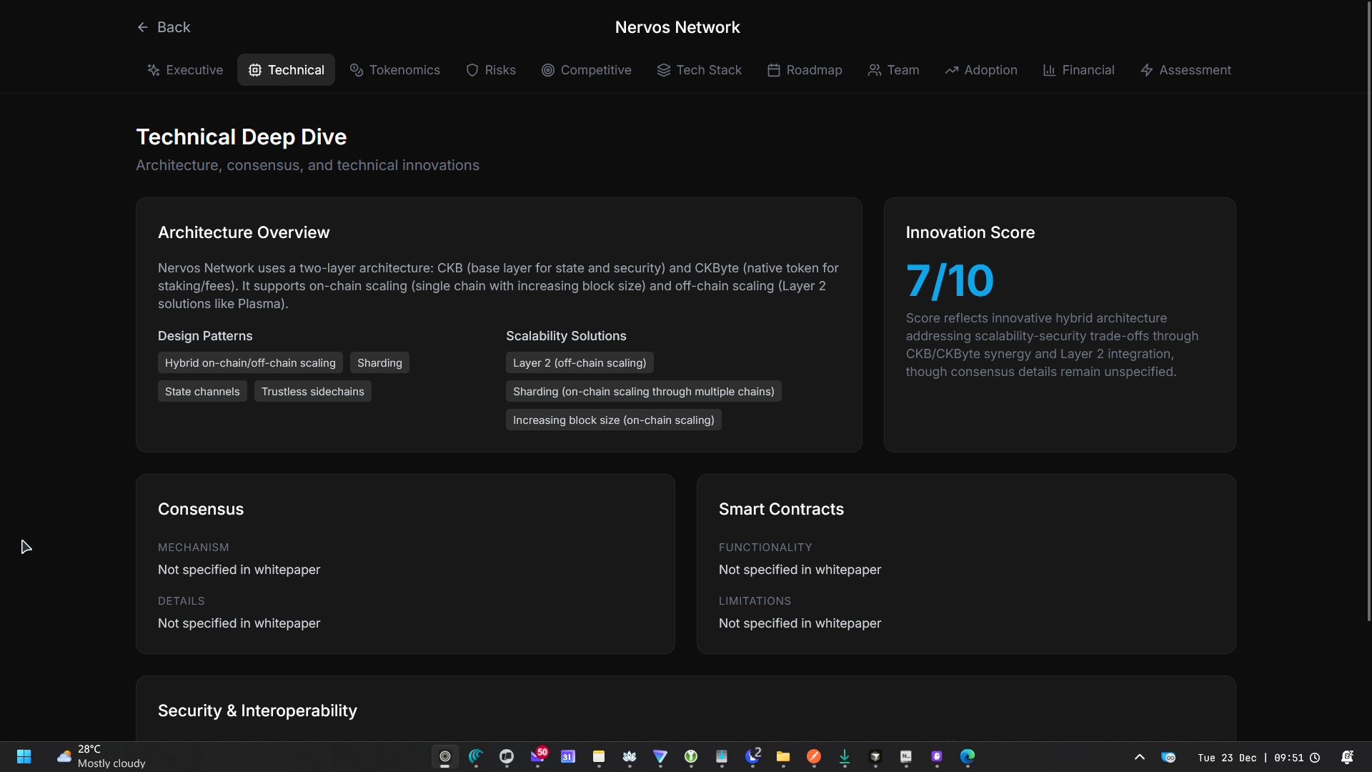Switch to the Team tab

(894, 70)
